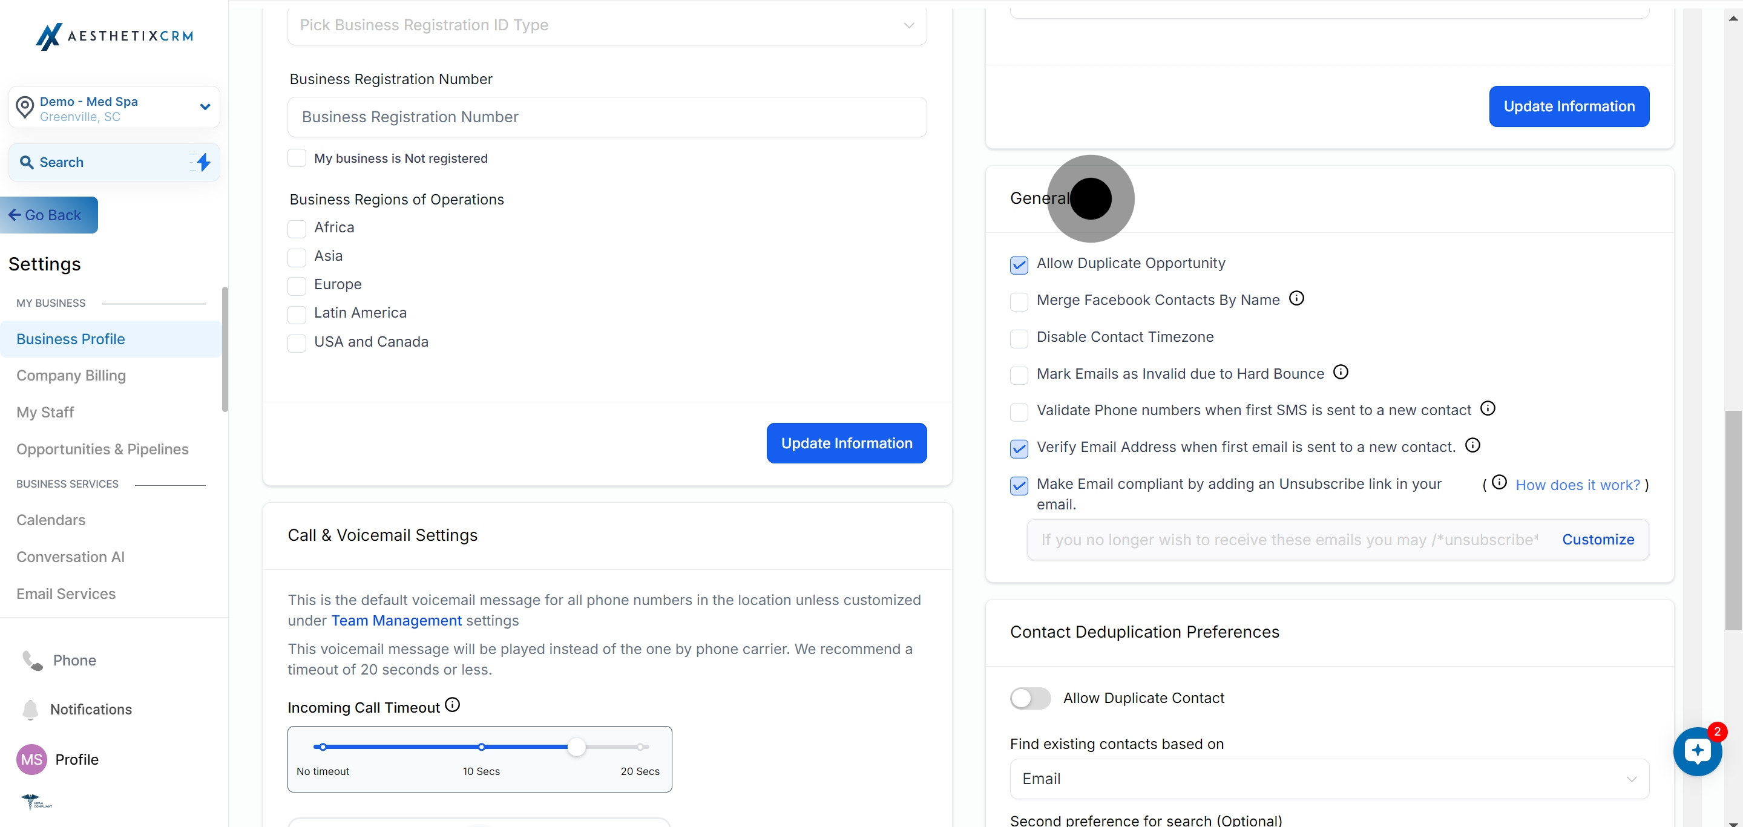The image size is (1743, 827).
Task: Click info icon beside Validate Phone numbers
Action: pos(1487,408)
